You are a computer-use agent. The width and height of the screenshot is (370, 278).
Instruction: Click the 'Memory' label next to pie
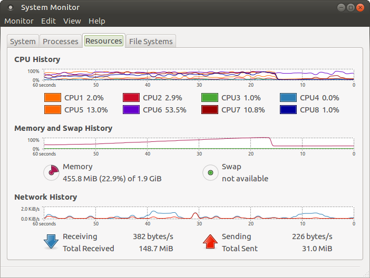[x=77, y=167]
